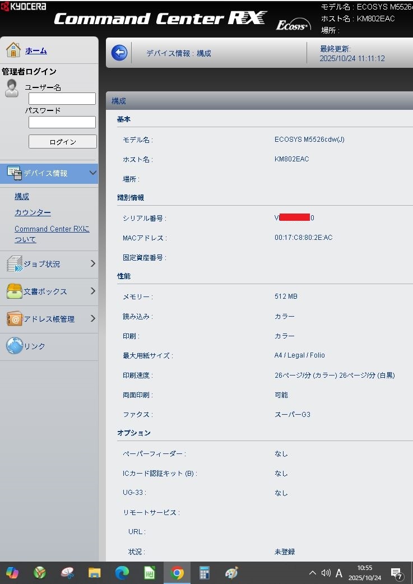Click the リンク globe icon
This screenshot has height=584, width=413.
pos(15,346)
